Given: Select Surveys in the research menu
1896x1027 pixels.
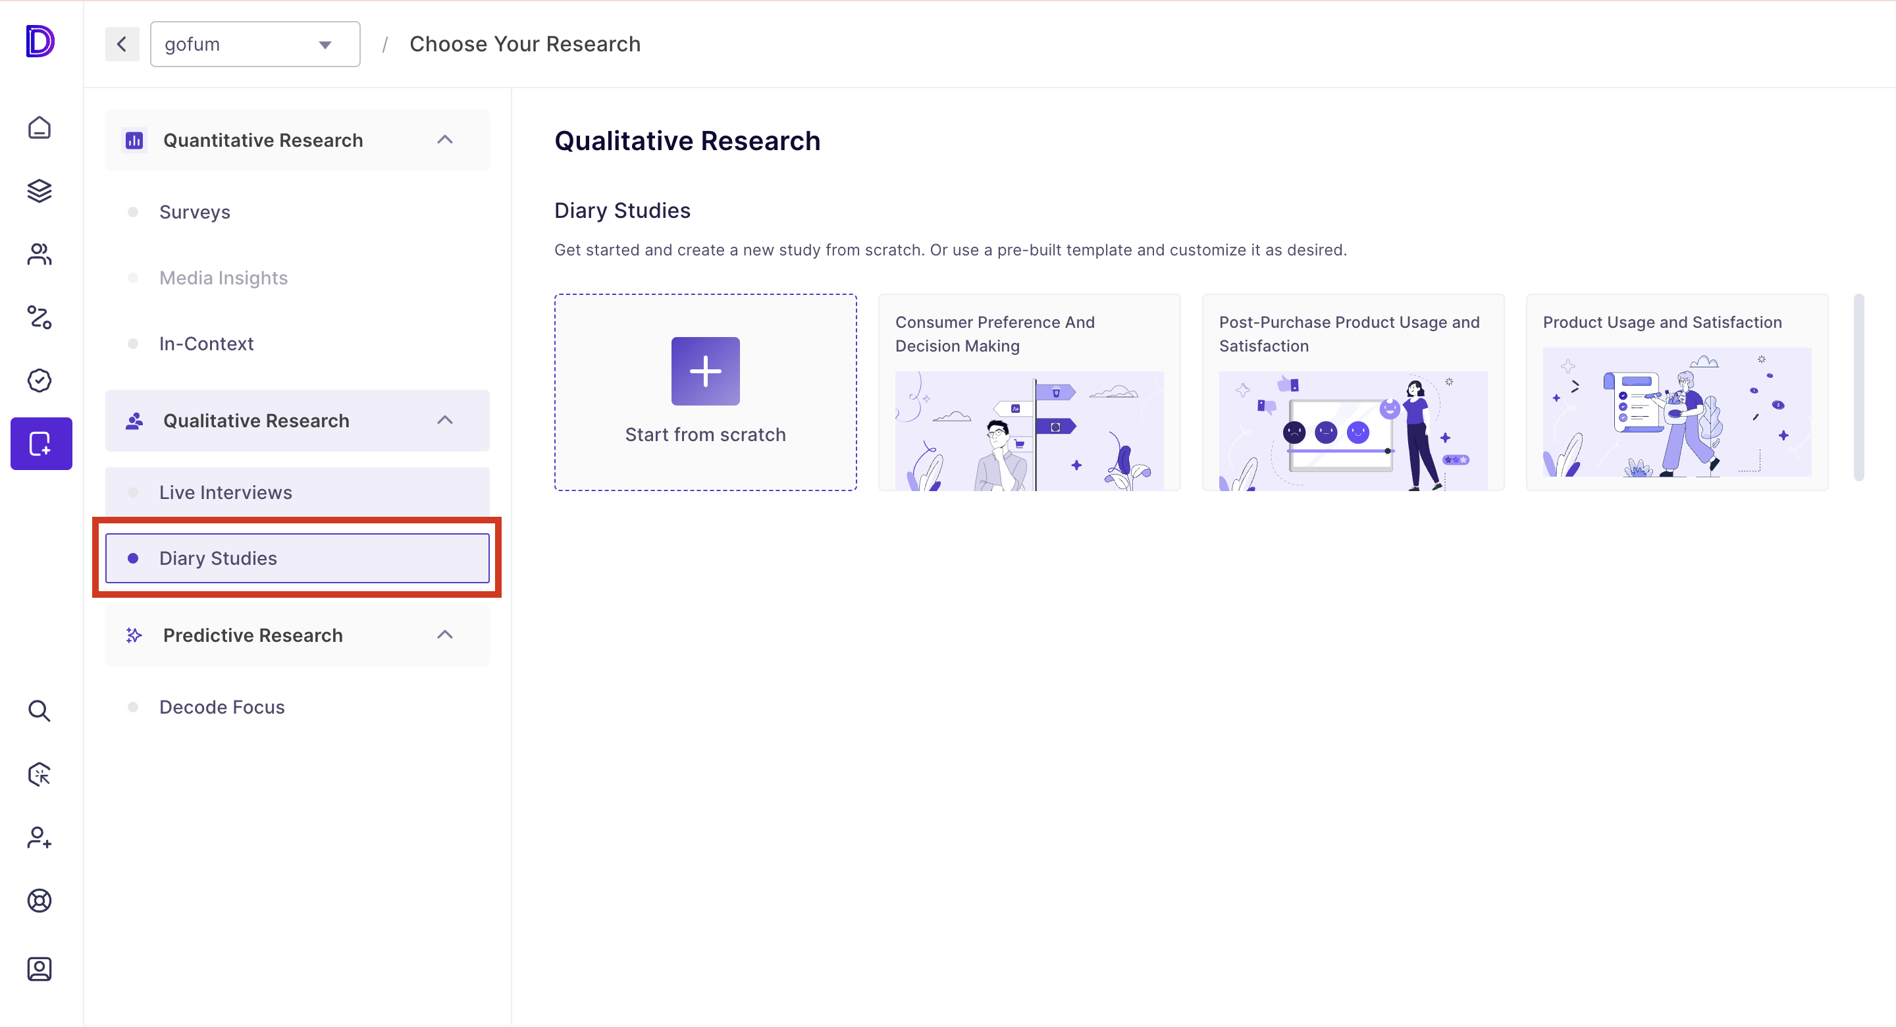Looking at the screenshot, I should tap(298, 212).
